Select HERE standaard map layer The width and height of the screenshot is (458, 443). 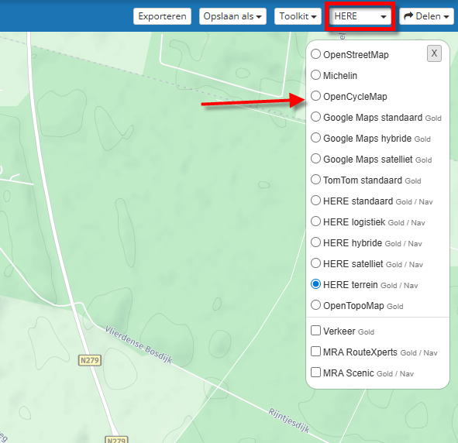(315, 201)
